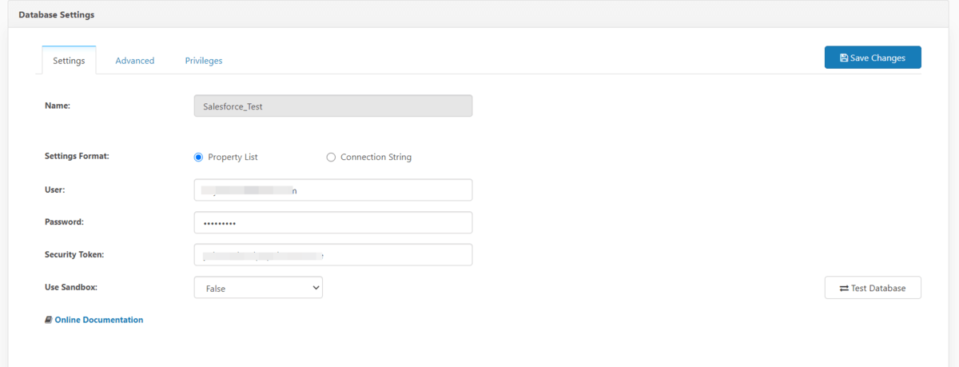
Task: Click into the Password field
Action: (x=332, y=222)
